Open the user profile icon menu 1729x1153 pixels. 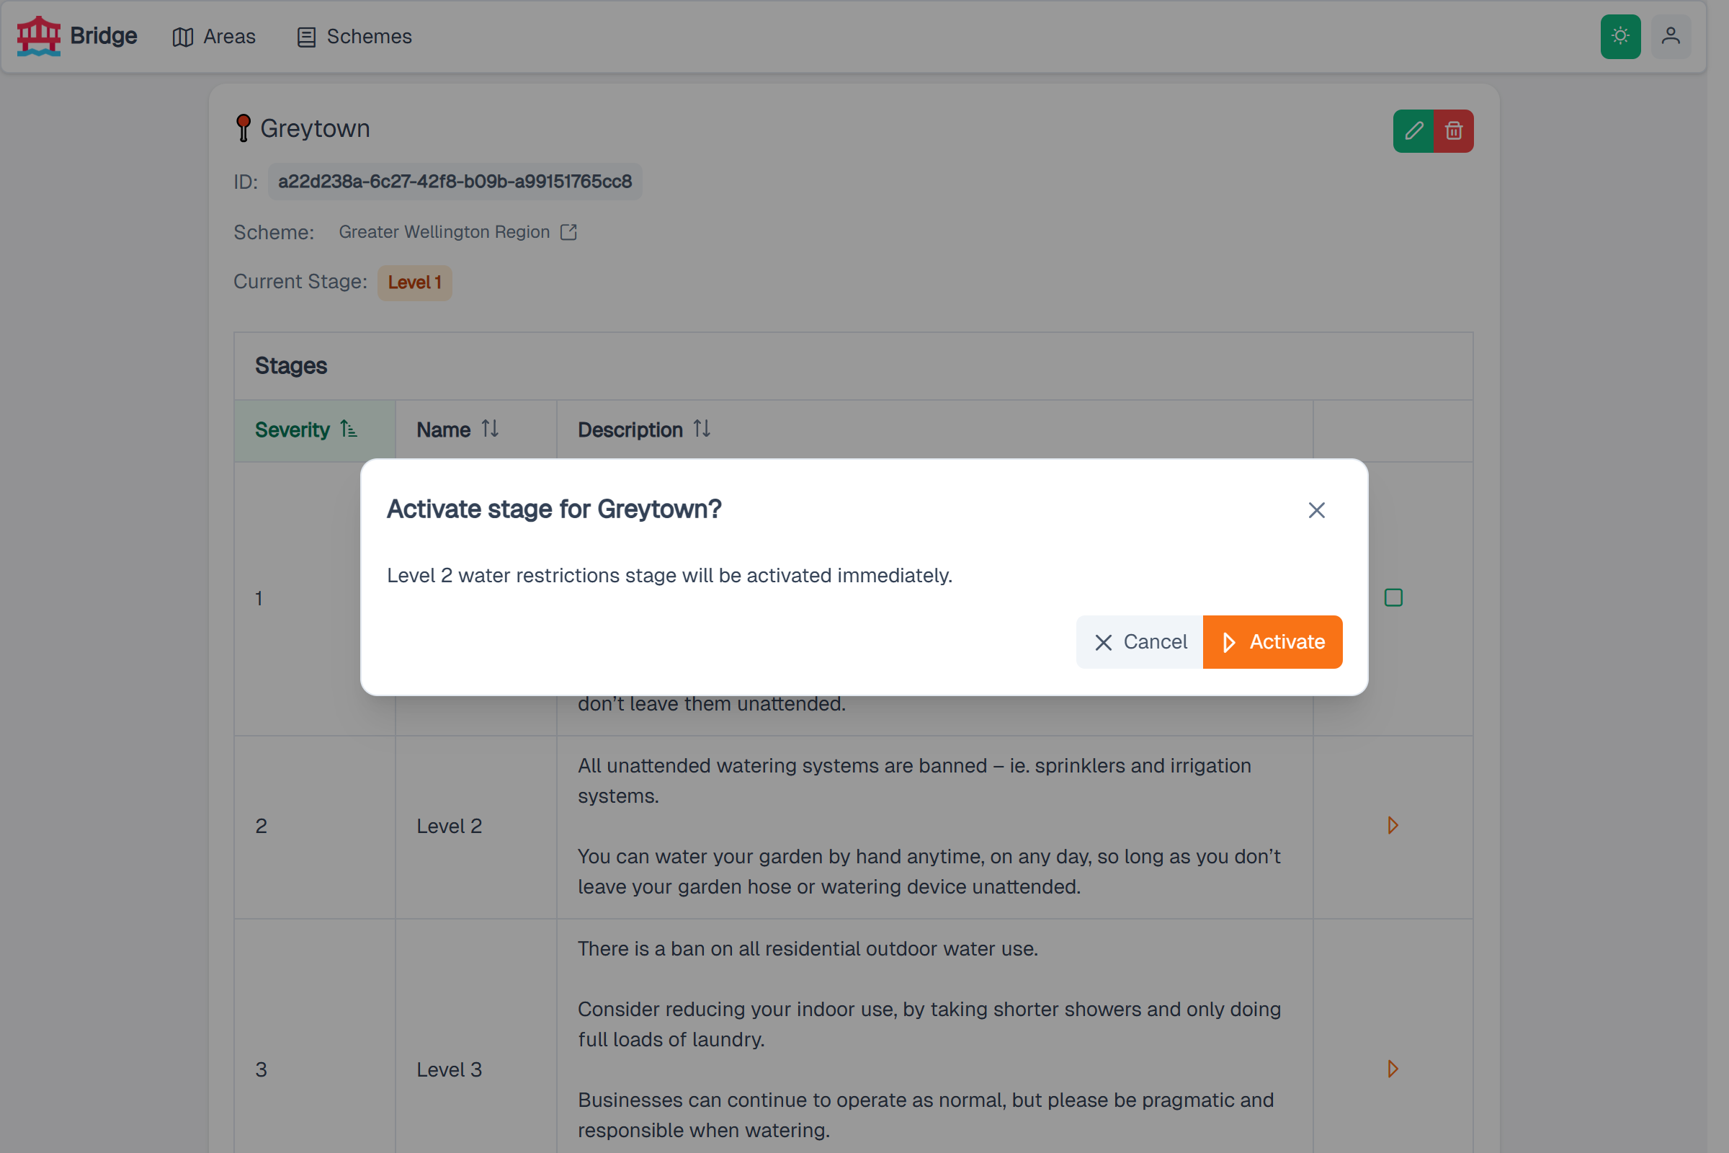(1670, 36)
